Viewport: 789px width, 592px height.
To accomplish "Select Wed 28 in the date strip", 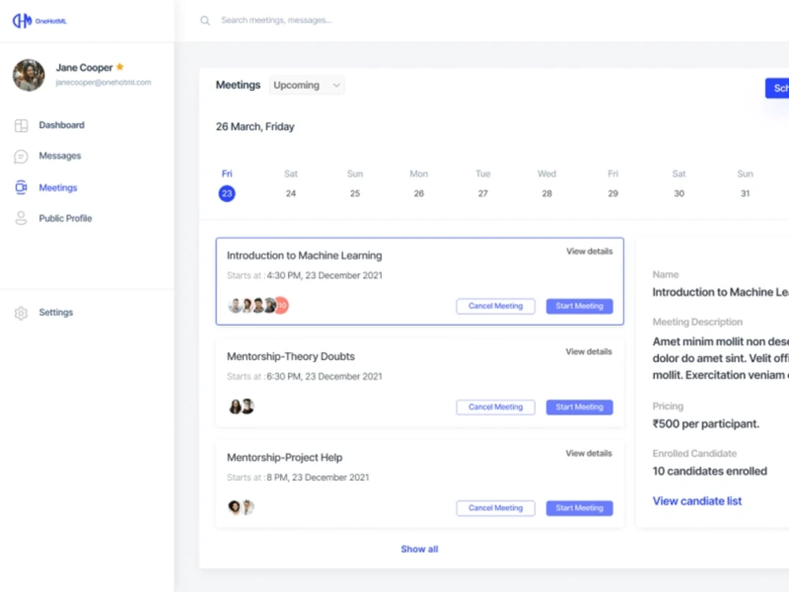I will [x=547, y=184].
